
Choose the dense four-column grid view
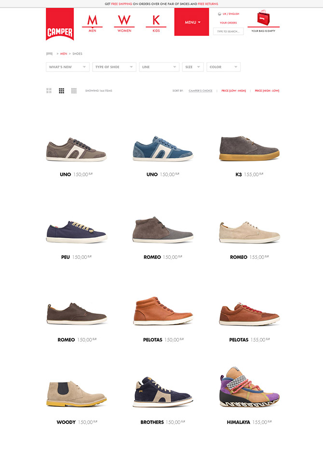tap(74, 90)
